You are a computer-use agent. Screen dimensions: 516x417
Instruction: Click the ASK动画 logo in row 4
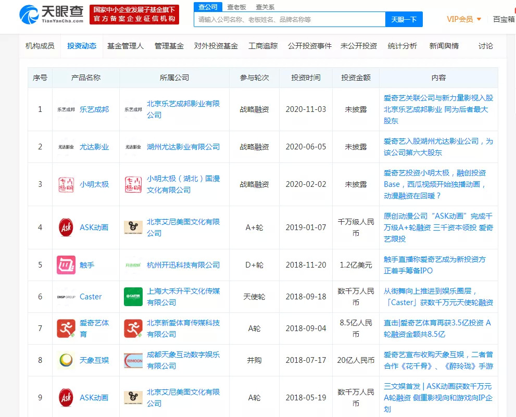point(66,228)
